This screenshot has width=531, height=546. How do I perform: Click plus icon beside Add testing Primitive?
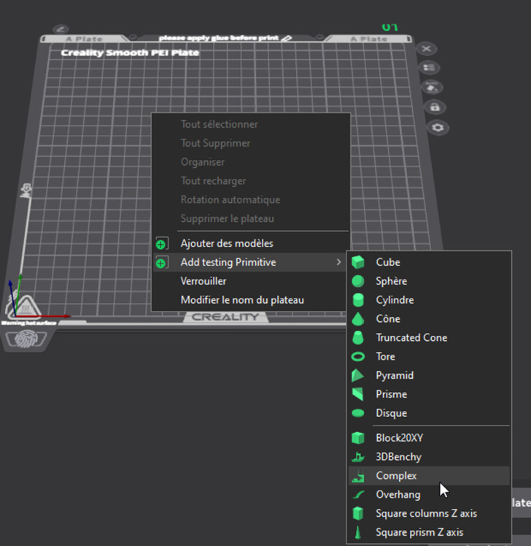point(161,263)
